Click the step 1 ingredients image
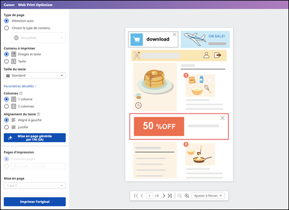The width and height of the screenshot is (289, 210). click(200, 86)
